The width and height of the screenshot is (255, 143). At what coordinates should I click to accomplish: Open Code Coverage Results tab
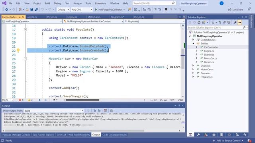pos(114,135)
